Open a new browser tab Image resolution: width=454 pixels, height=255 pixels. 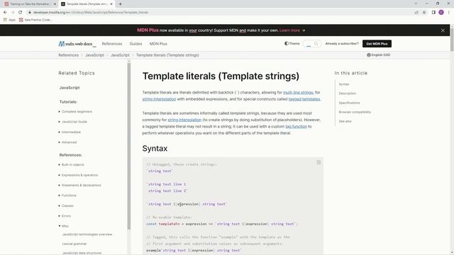click(120, 4)
